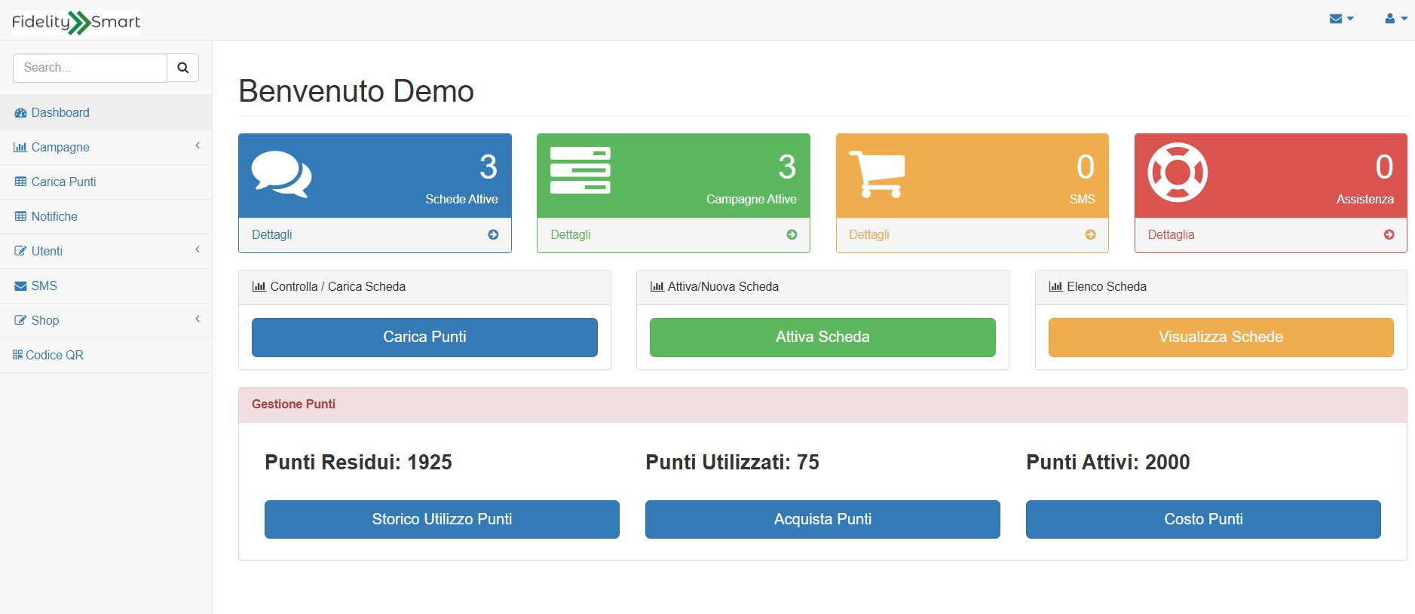This screenshot has height=614, width=1415.
Task: Open the user account dropdown
Action: tap(1396, 19)
